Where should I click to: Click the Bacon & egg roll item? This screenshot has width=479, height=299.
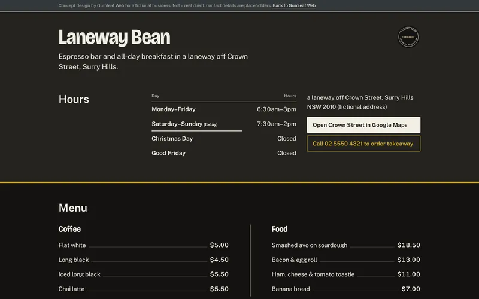(294, 260)
